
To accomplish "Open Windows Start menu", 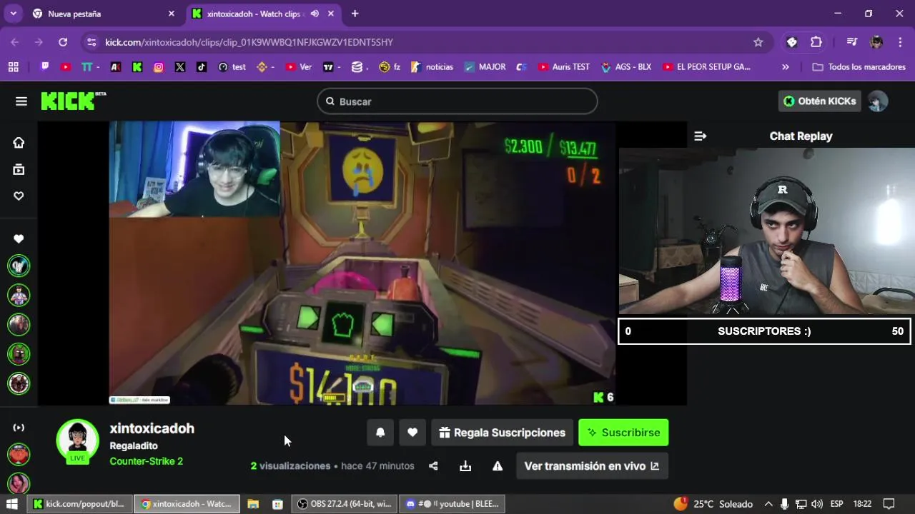I will point(11,504).
